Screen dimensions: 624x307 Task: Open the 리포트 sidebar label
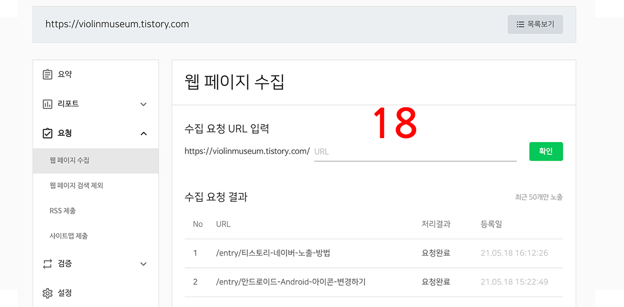(68, 104)
